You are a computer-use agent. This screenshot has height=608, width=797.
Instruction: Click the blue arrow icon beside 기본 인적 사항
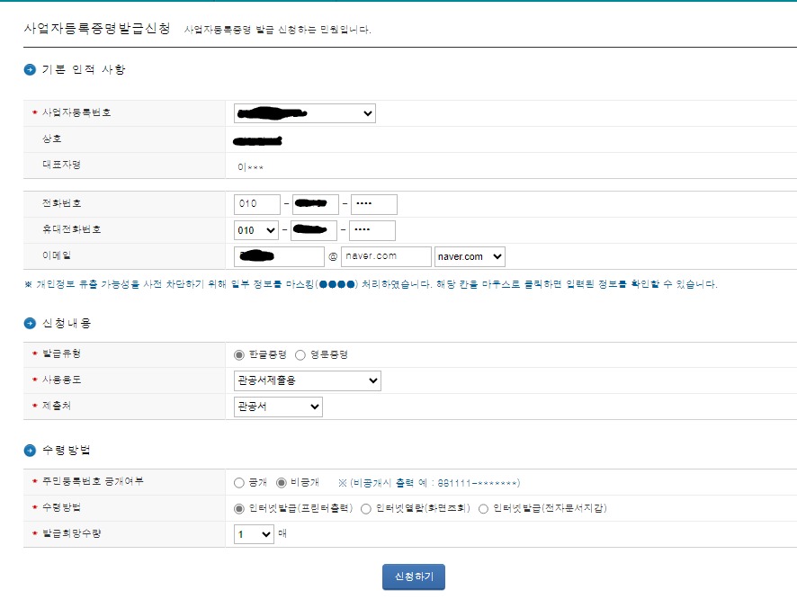click(29, 68)
